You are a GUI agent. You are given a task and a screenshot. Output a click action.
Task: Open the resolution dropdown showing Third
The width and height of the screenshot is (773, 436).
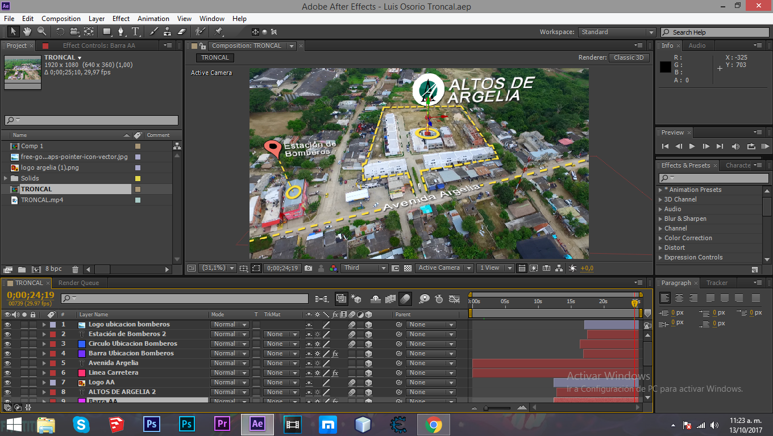(x=364, y=268)
